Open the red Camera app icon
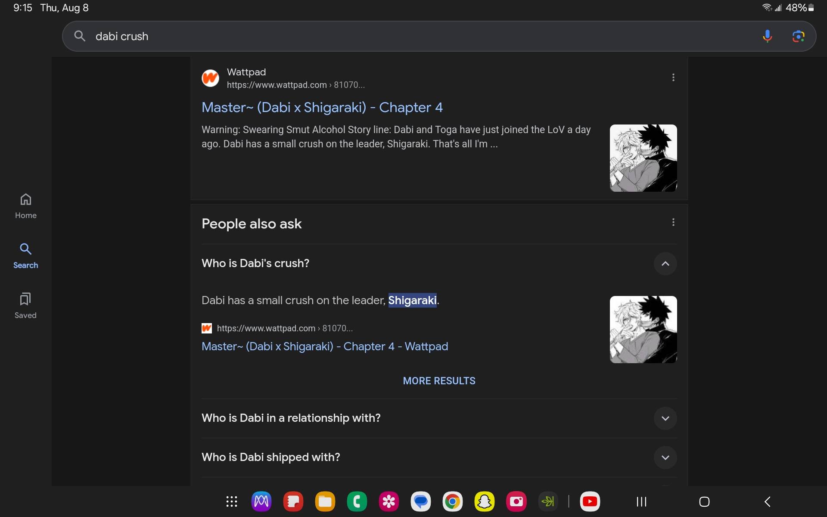This screenshot has height=517, width=827. (x=516, y=501)
